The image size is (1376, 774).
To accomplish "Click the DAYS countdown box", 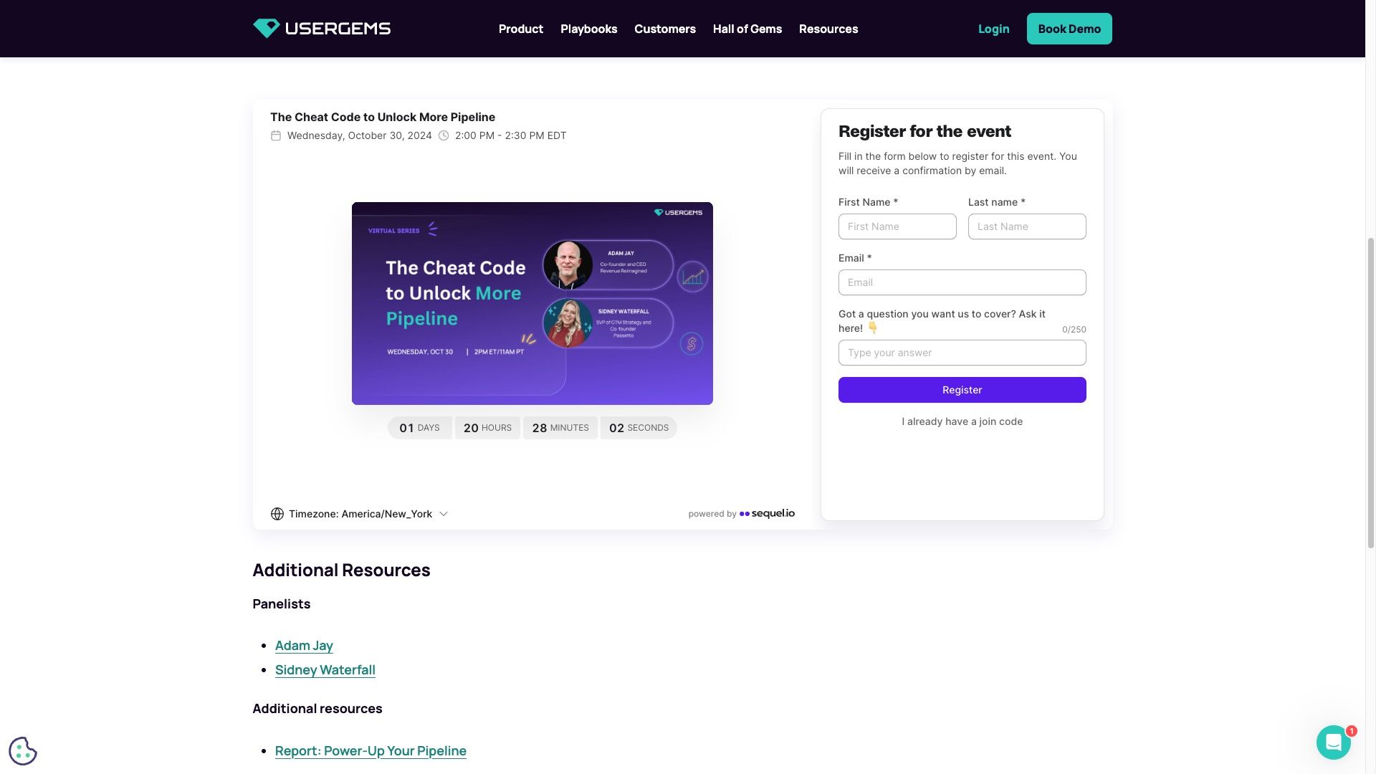I will [x=420, y=428].
